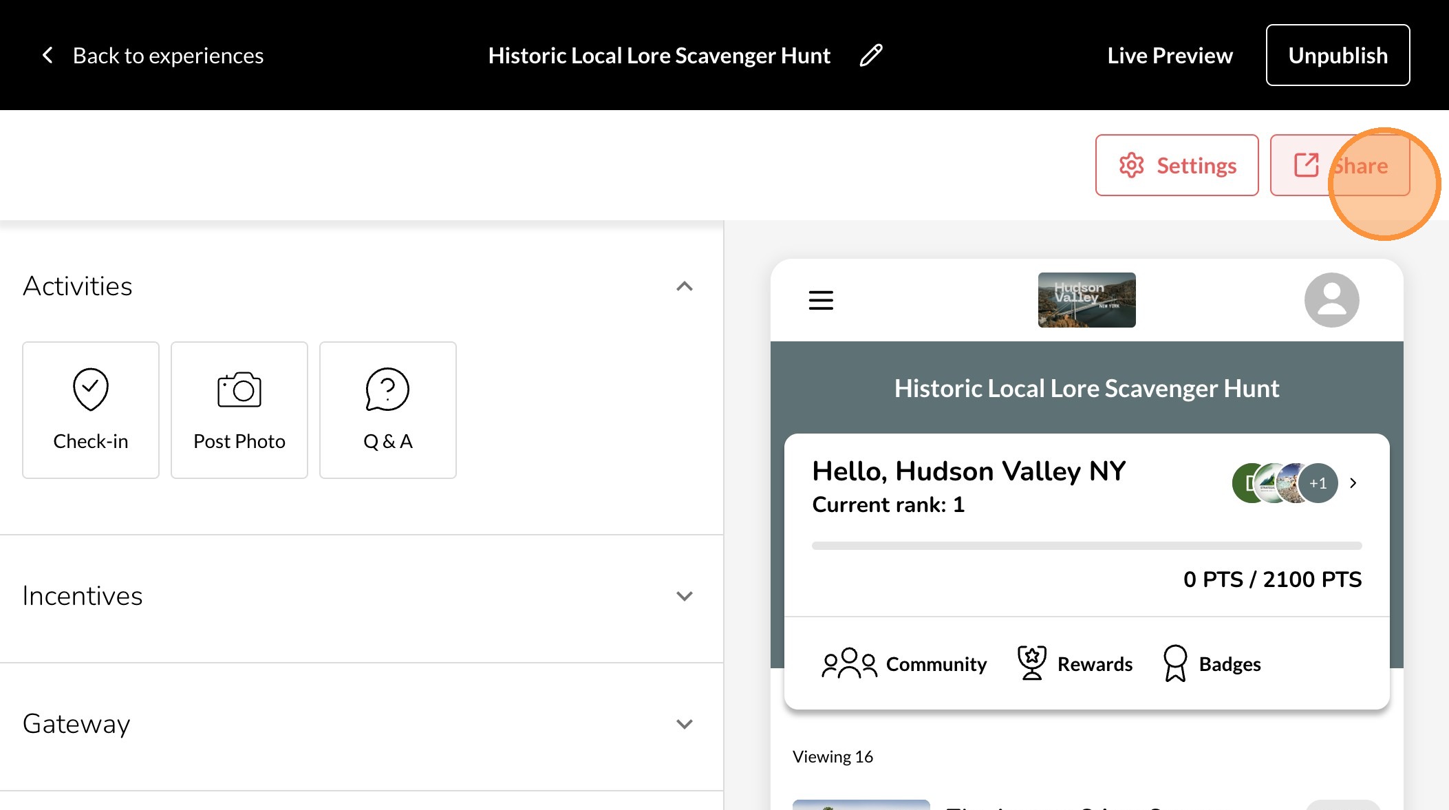Open the Badges ribbon section
The height and width of the screenshot is (810, 1449).
1212,663
